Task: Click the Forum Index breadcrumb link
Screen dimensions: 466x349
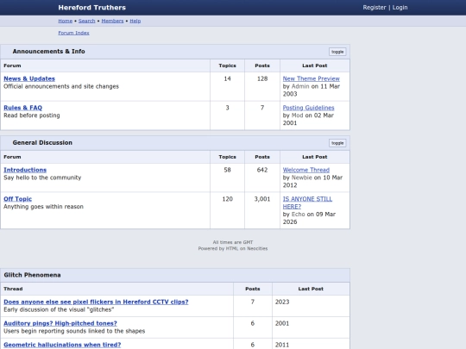Action: (x=73, y=33)
